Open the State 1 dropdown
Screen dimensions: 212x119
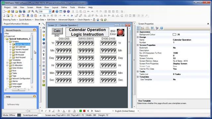click(113, 111)
